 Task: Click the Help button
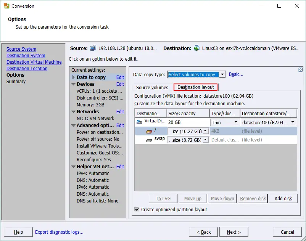18,232
